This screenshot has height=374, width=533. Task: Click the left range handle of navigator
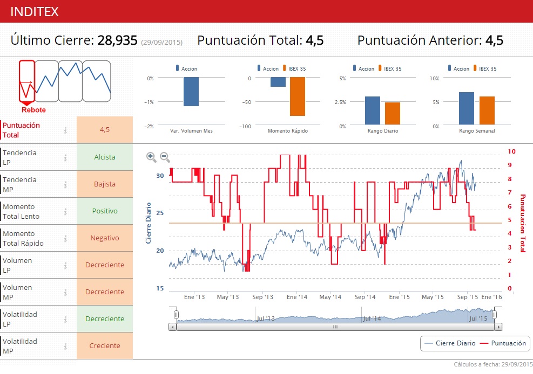tap(176, 315)
